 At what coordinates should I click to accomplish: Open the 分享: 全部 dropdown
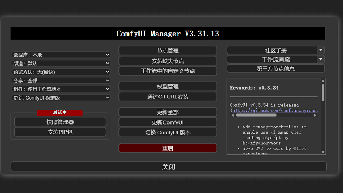click(61, 80)
